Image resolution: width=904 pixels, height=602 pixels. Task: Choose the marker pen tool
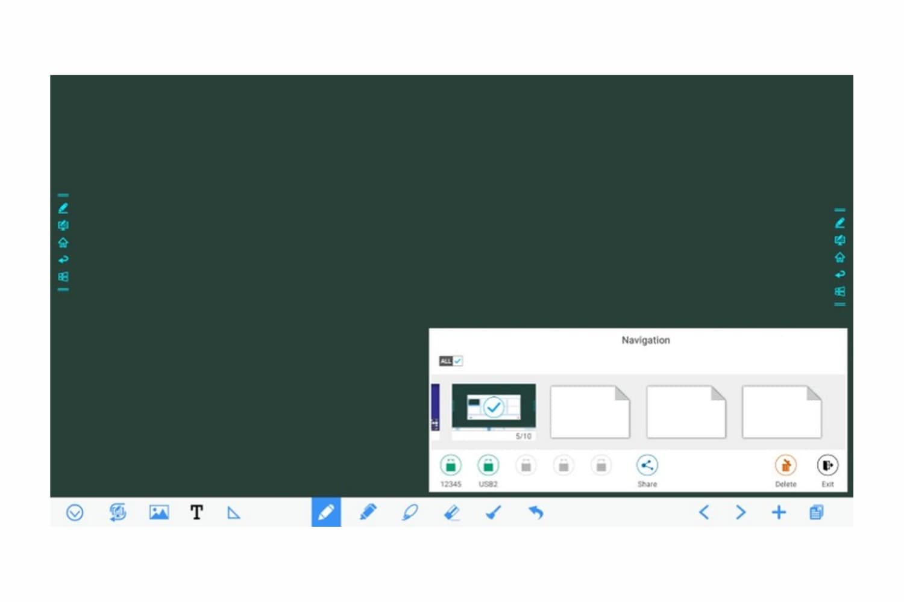368,512
